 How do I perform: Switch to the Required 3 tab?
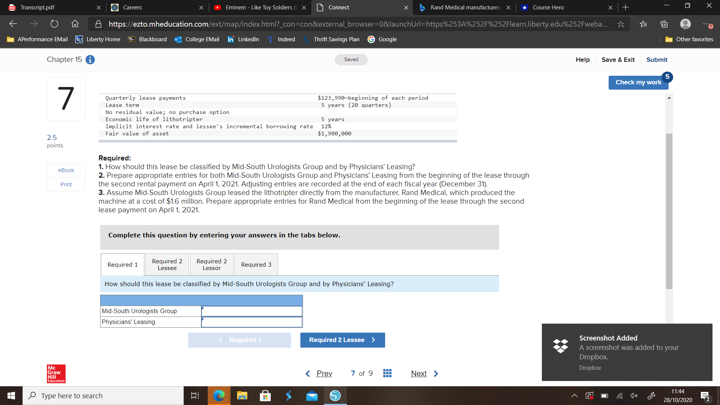click(256, 264)
